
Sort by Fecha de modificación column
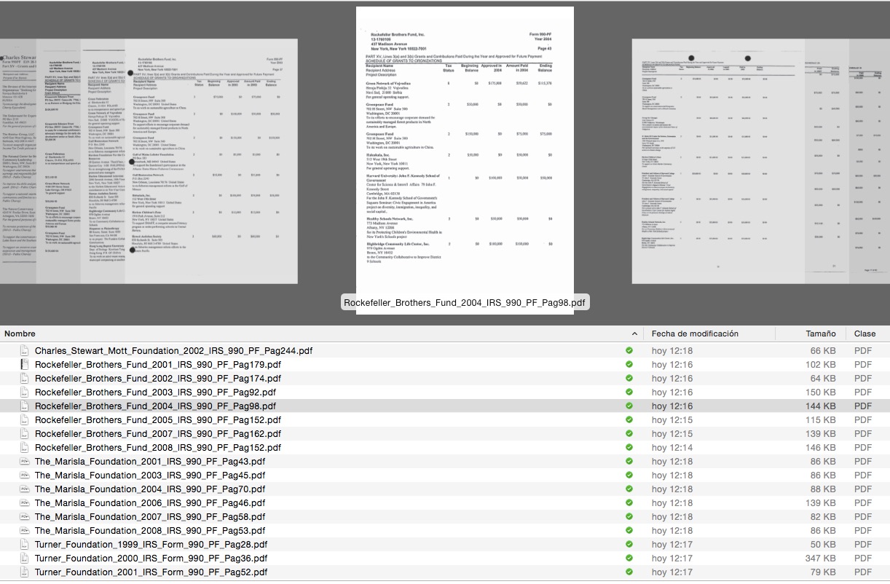coord(695,334)
